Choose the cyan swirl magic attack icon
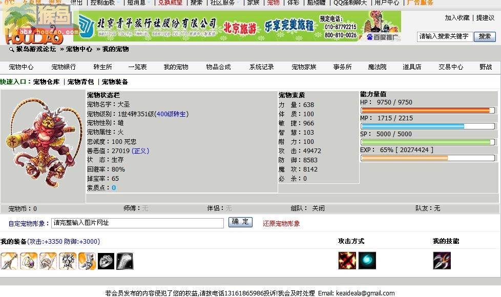Screen dimensions: 501x297 click(367, 261)
